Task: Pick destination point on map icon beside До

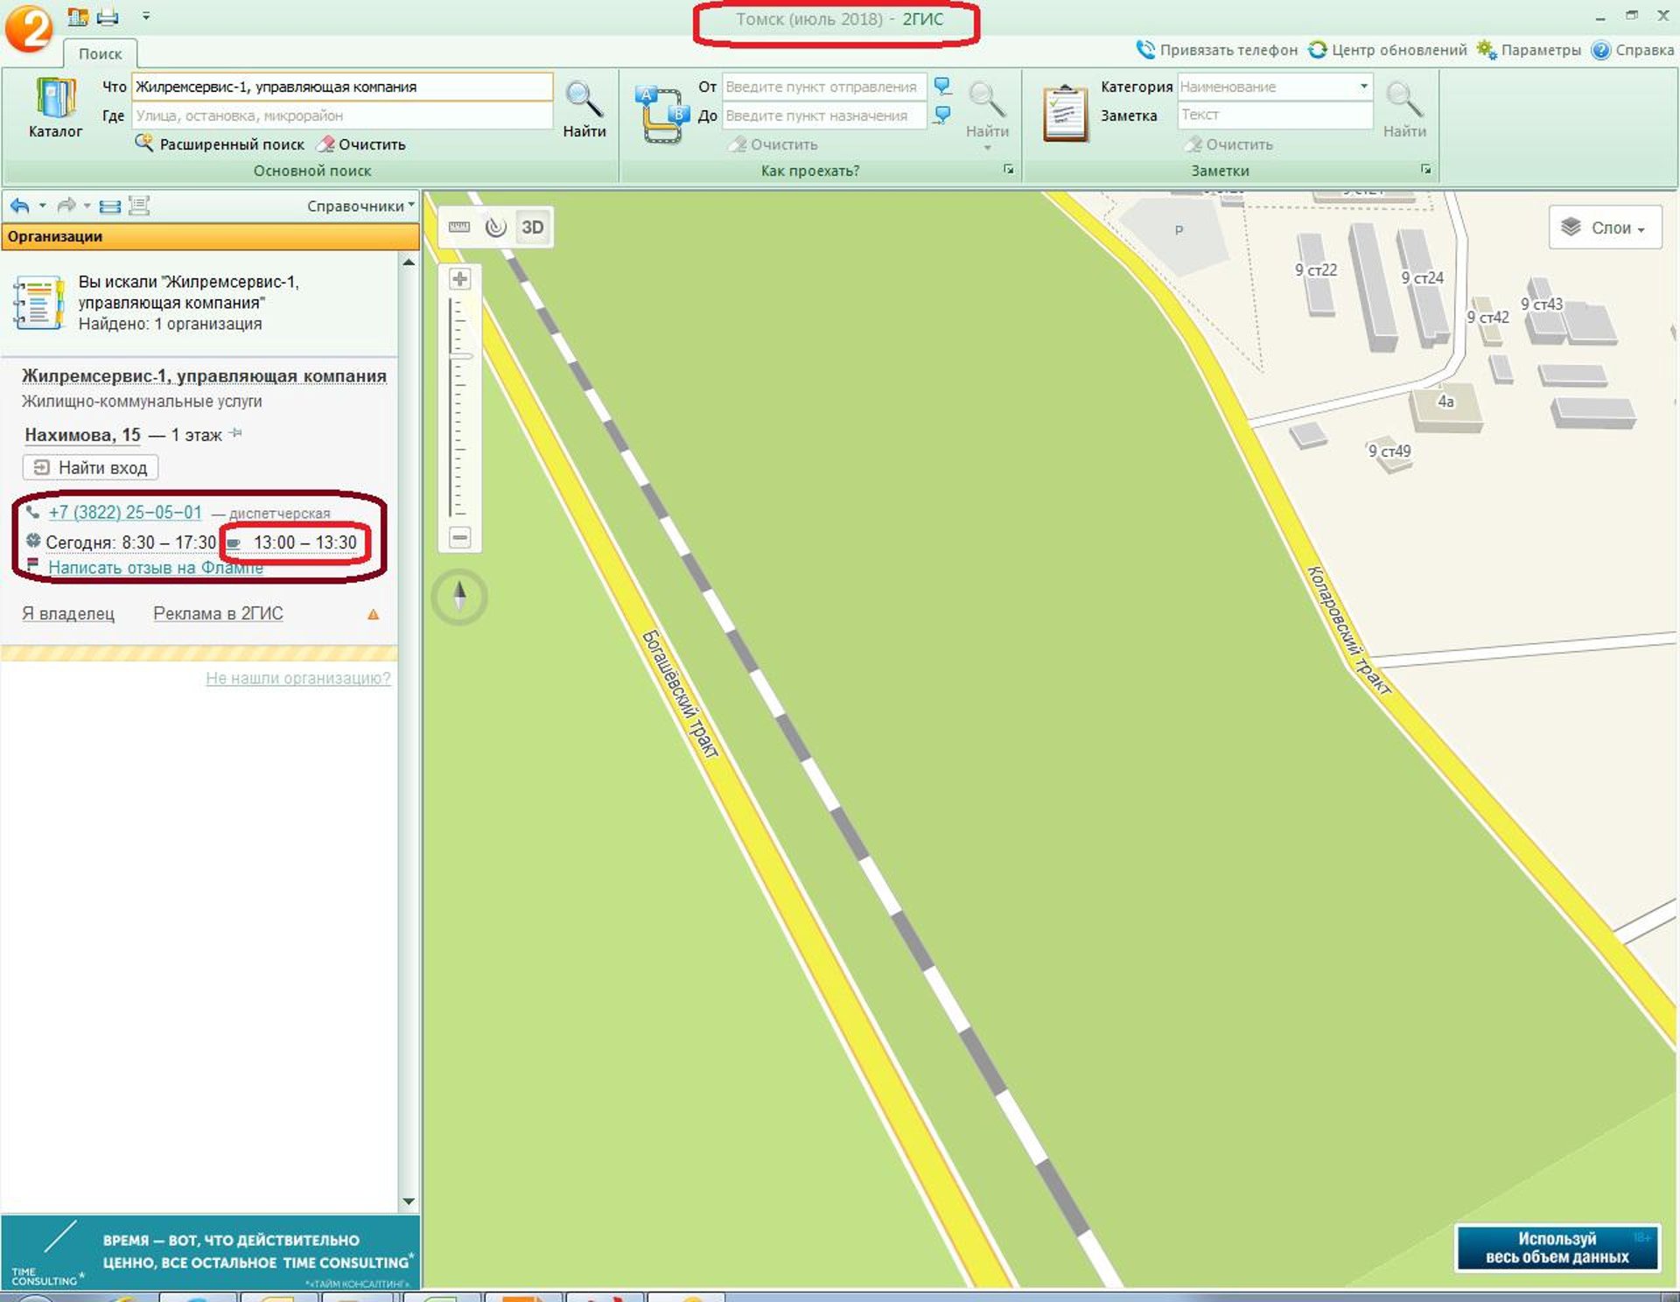Action: pyautogui.click(x=942, y=115)
